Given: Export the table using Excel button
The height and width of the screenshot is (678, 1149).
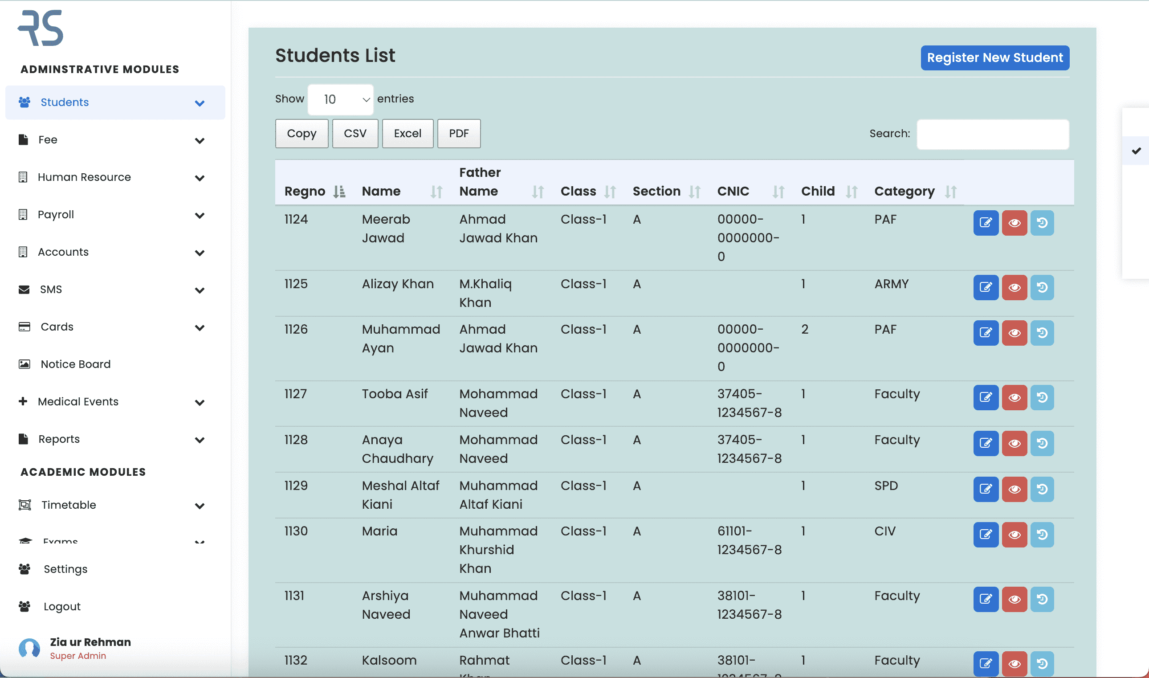Looking at the screenshot, I should pos(407,133).
